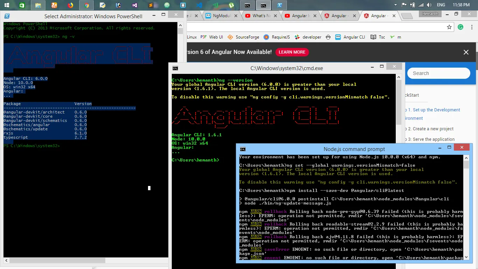This screenshot has width=478, height=269.
Task: Dismiss the Angular version 6 banner
Action: point(466,52)
